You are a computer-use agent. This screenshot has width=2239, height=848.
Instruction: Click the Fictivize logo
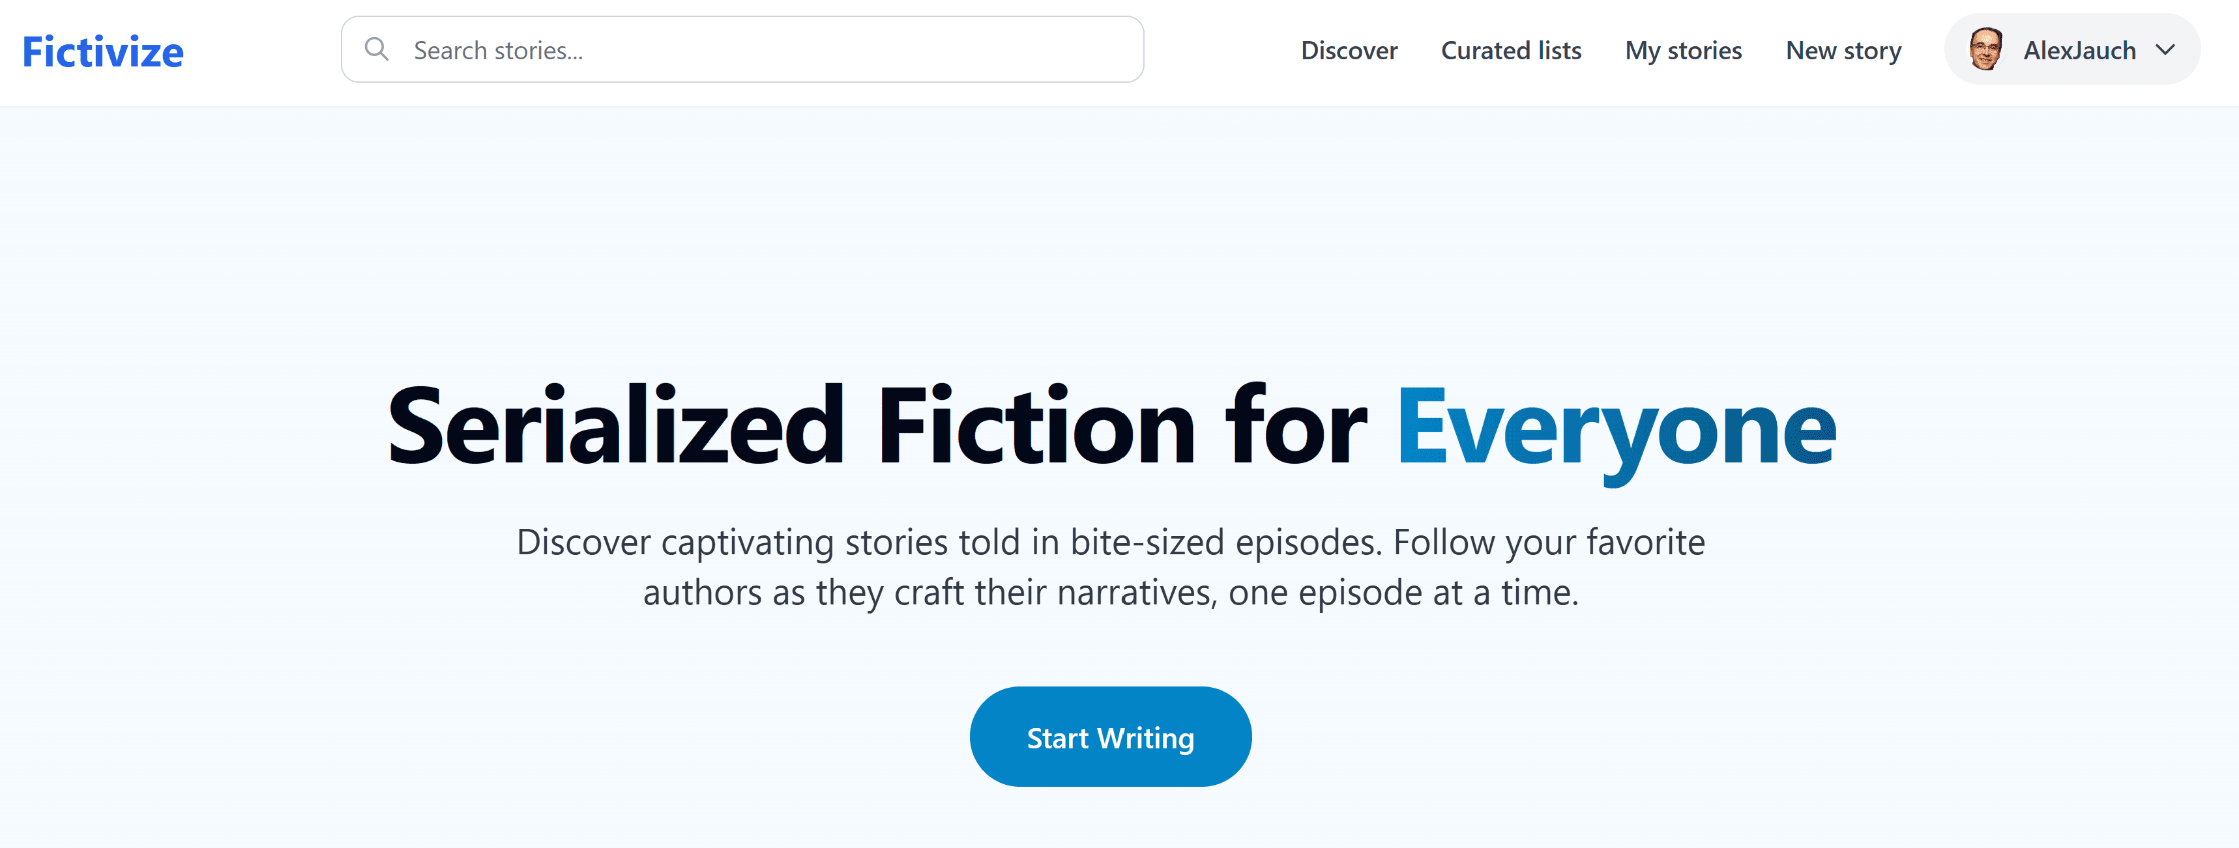coord(102,52)
